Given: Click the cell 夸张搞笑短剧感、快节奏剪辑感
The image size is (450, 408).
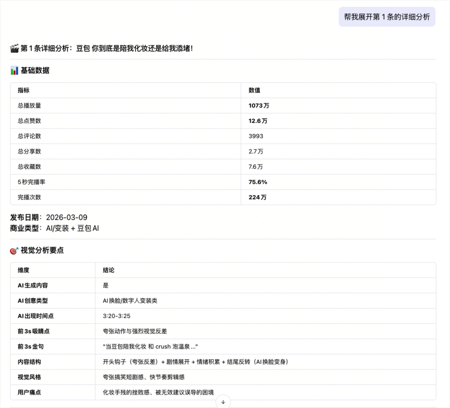Looking at the screenshot, I should [x=144, y=377].
